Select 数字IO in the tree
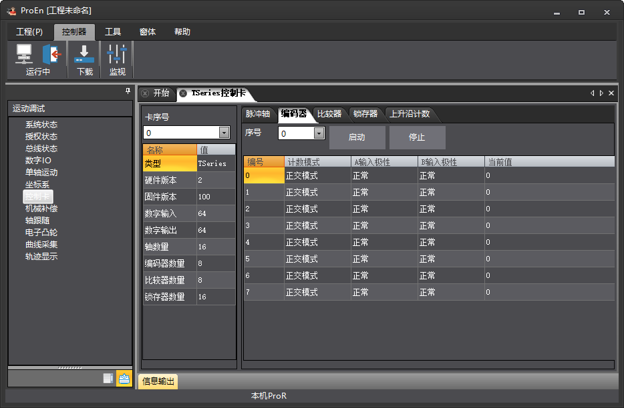The image size is (624, 408). pos(38,161)
